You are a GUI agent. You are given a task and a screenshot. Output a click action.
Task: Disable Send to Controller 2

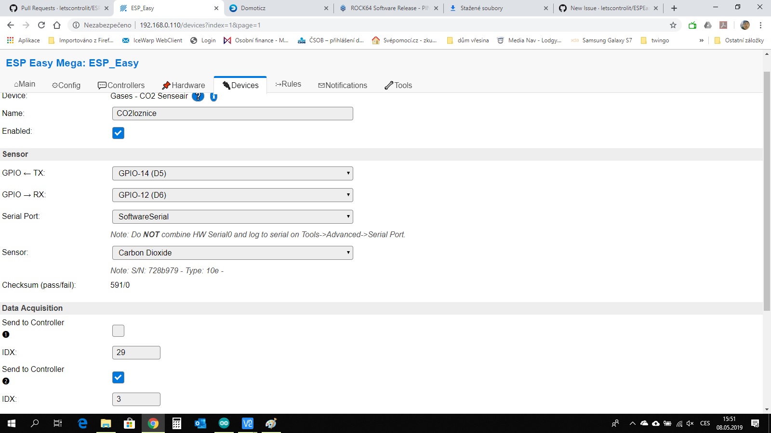click(x=118, y=377)
